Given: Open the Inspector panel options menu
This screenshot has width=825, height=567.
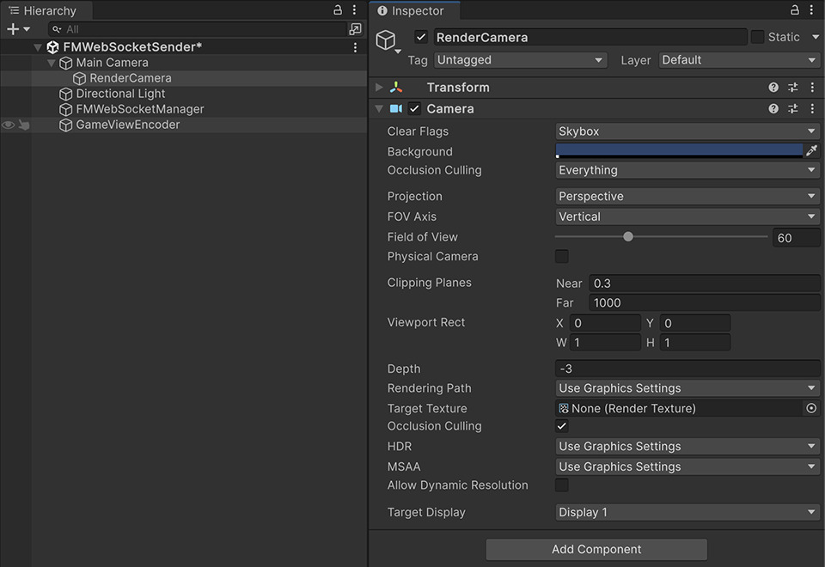Looking at the screenshot, I should [811, 9].
